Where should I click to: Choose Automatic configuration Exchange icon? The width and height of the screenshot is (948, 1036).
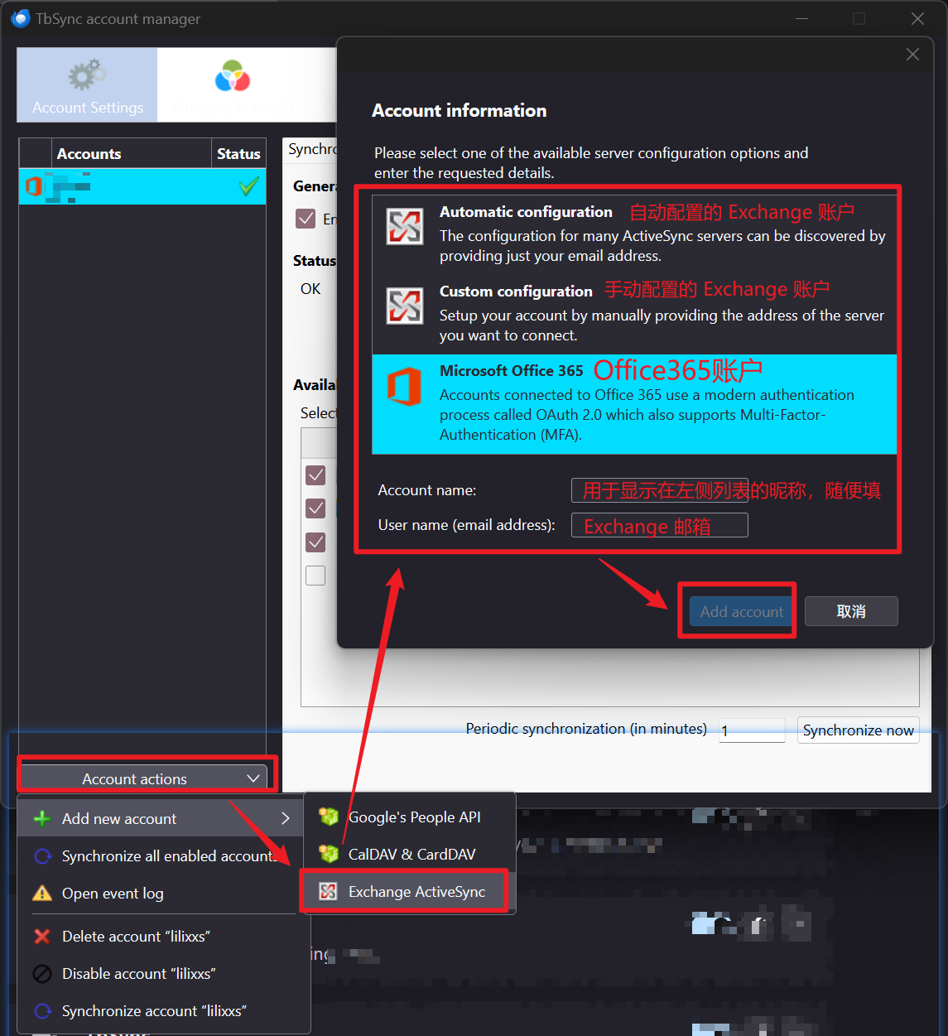[x=405, y=226]
